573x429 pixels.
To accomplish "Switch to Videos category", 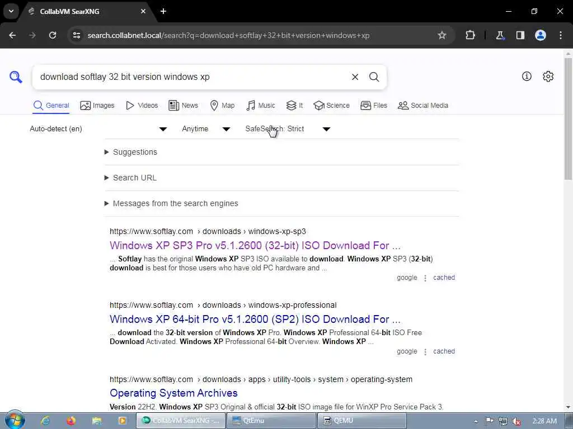I will (x=142, y=106).
